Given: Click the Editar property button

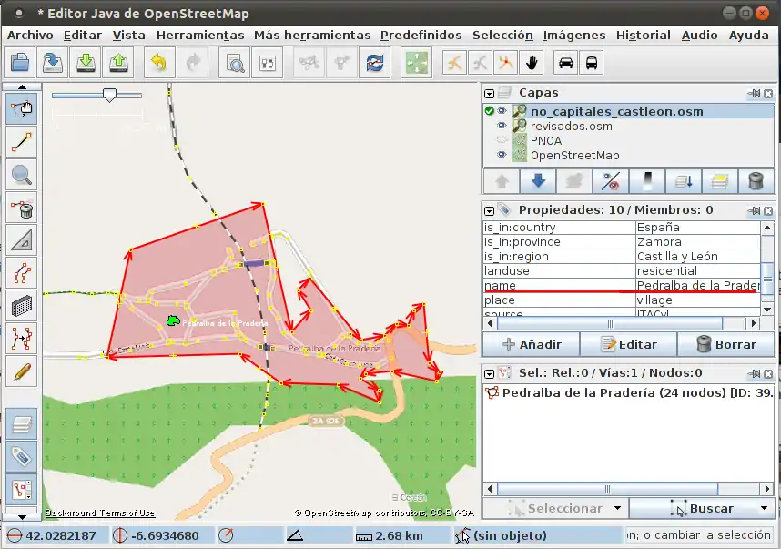Looking at the screenshot, I should (629, 344).
